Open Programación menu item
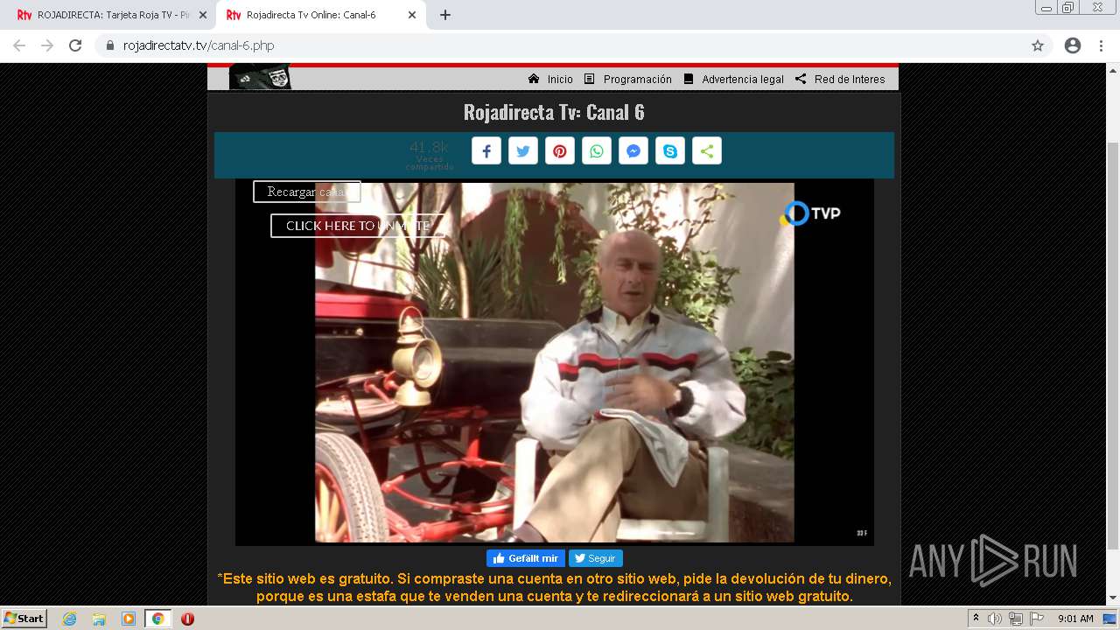 (x=628, y=79)
